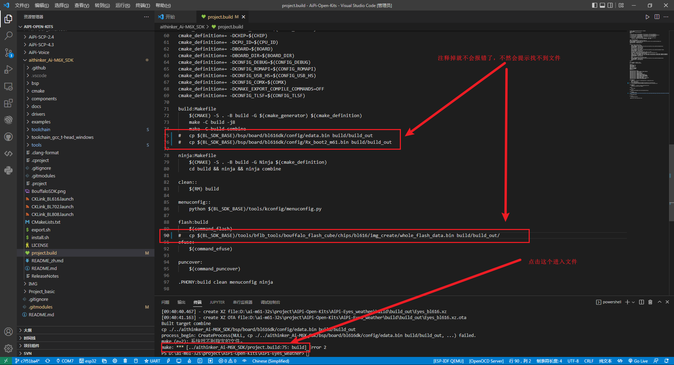Click UTF-8 encoding in status bar
The height and width of the screenshot is (365, 674).
tap(573, 361)
